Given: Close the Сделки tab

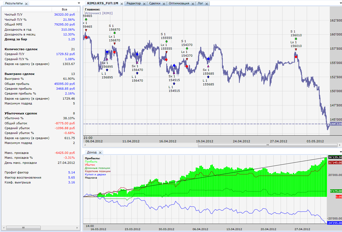Looking at the screenshot, I should click(164, 4).
